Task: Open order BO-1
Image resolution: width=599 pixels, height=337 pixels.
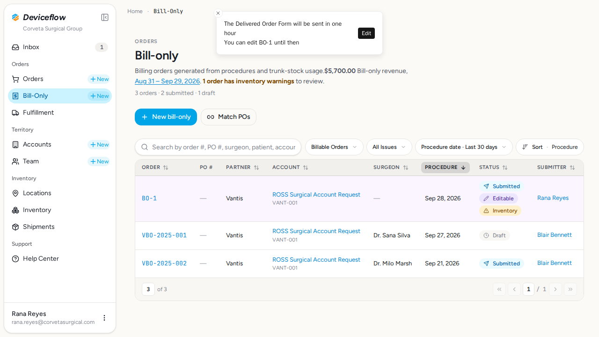Action: (149, 198)
